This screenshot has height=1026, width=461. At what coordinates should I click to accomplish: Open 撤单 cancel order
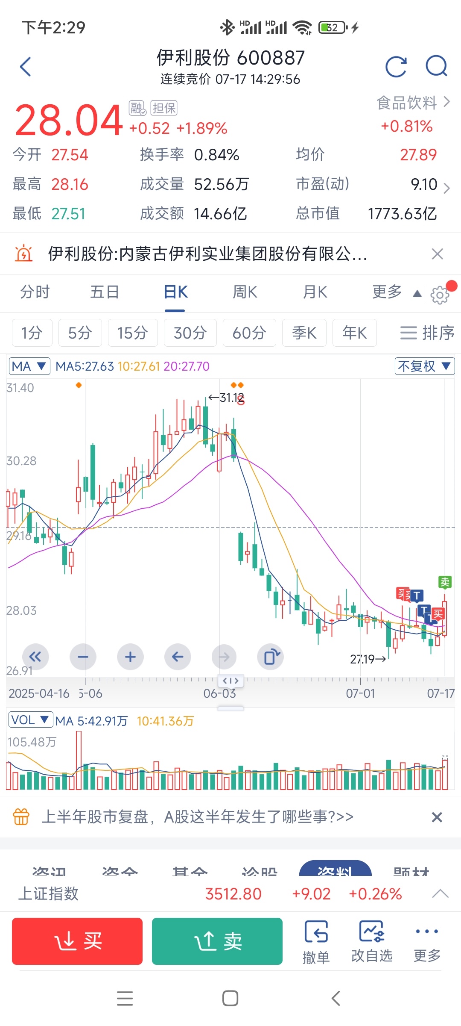316,942
